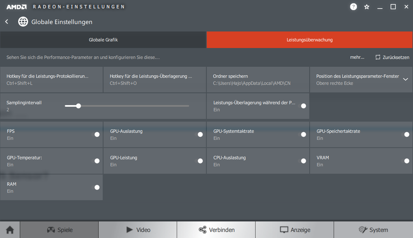413x238 pixels.
Task: Open the Anzeige display section
Action: click(x=294, y=230)
